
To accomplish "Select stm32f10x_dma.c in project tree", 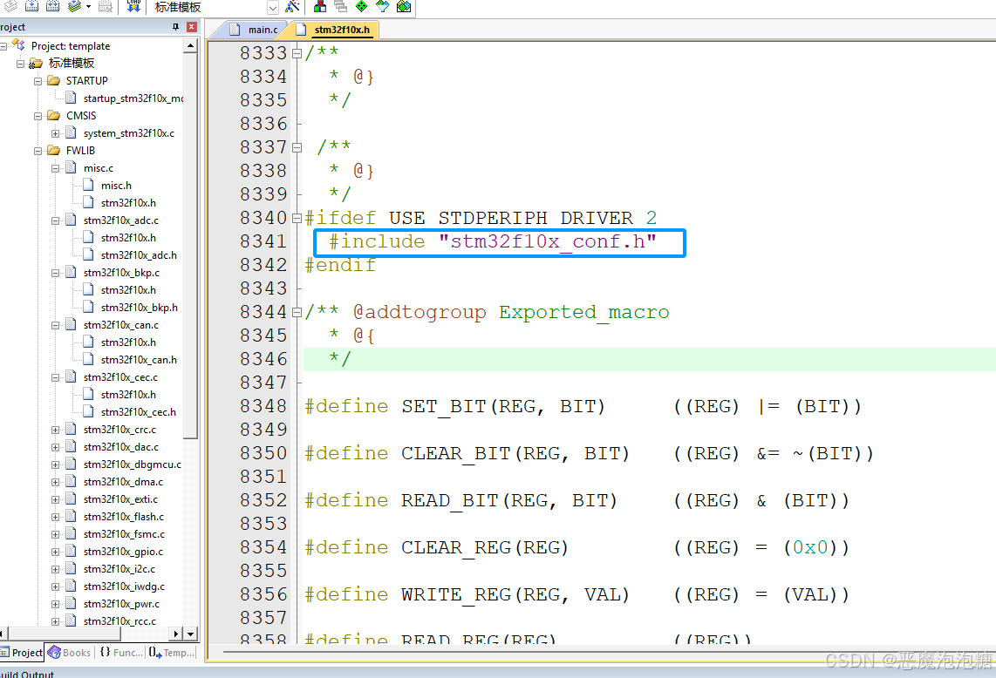I will coord(123,482).
